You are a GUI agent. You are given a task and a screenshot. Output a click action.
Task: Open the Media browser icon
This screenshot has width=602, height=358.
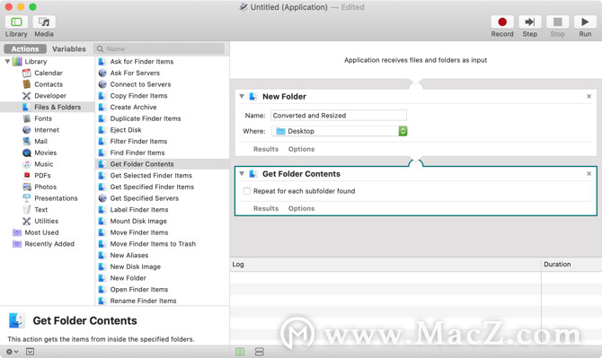tap(44, 22)
